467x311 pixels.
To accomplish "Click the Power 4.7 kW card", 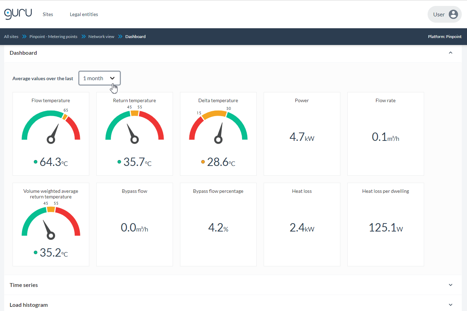I will tap(302, 134).
